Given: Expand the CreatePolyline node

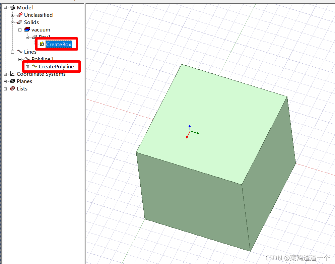Looking at the screenshot, I should click(27, 67).
